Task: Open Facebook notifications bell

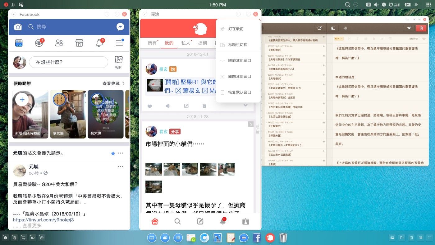Action: click(x=100, y=43)
